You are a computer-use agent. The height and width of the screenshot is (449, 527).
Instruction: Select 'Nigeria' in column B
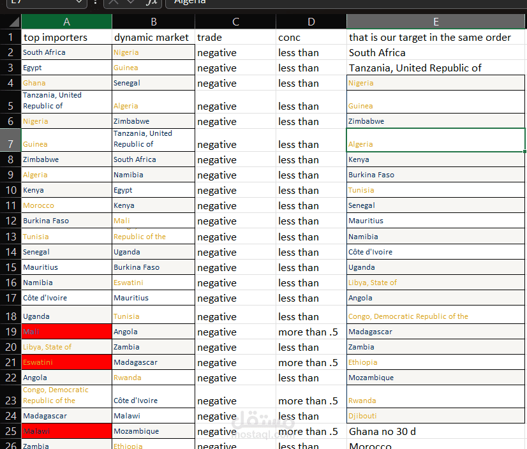154,52
